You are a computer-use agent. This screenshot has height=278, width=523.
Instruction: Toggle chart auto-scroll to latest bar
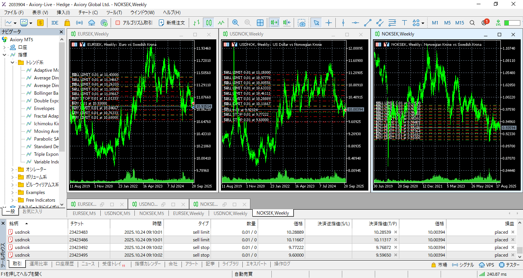274,23
